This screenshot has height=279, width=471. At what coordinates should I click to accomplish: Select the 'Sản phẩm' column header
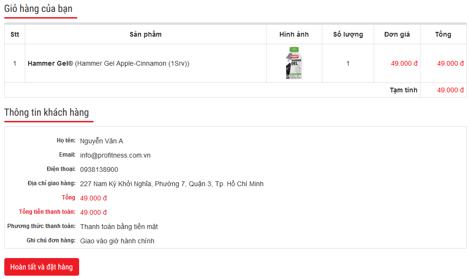click(x=145, y=34)
